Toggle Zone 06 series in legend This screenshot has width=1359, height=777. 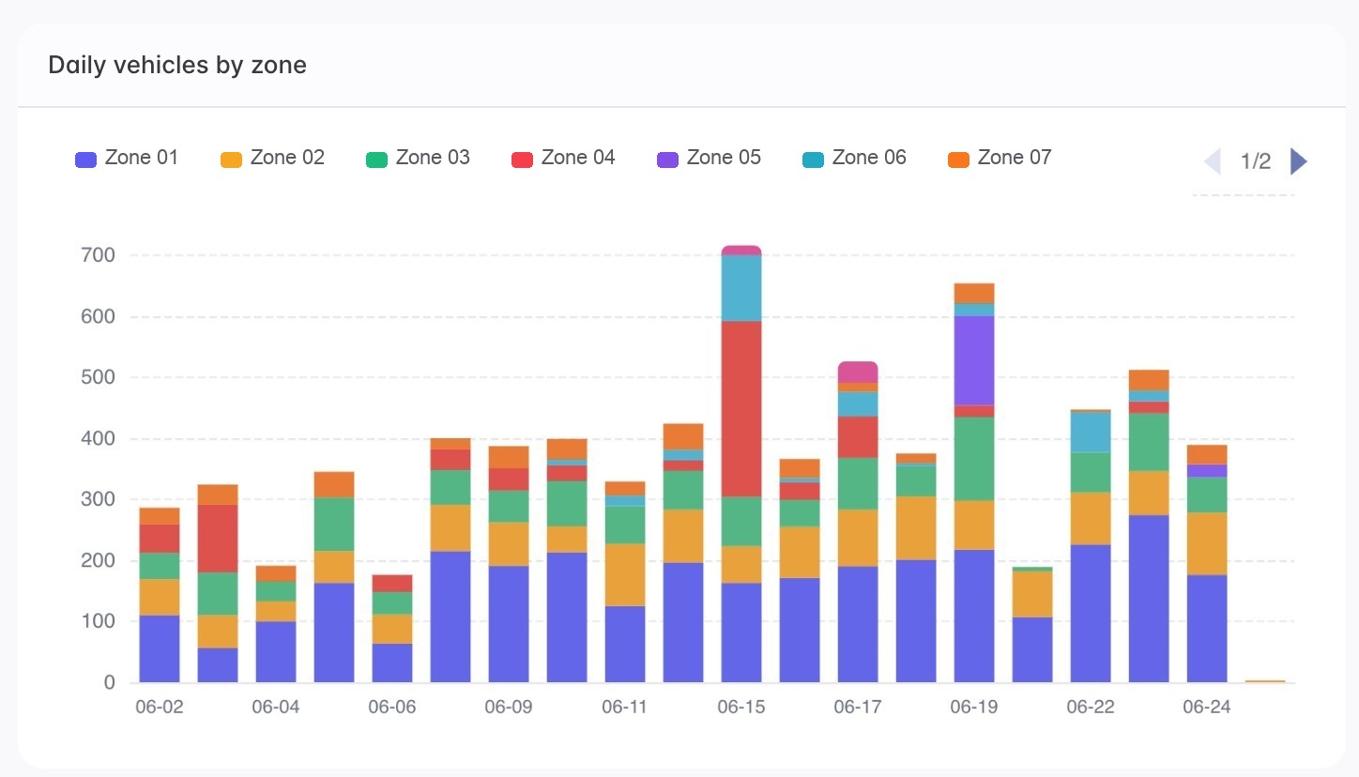point(854,158)
